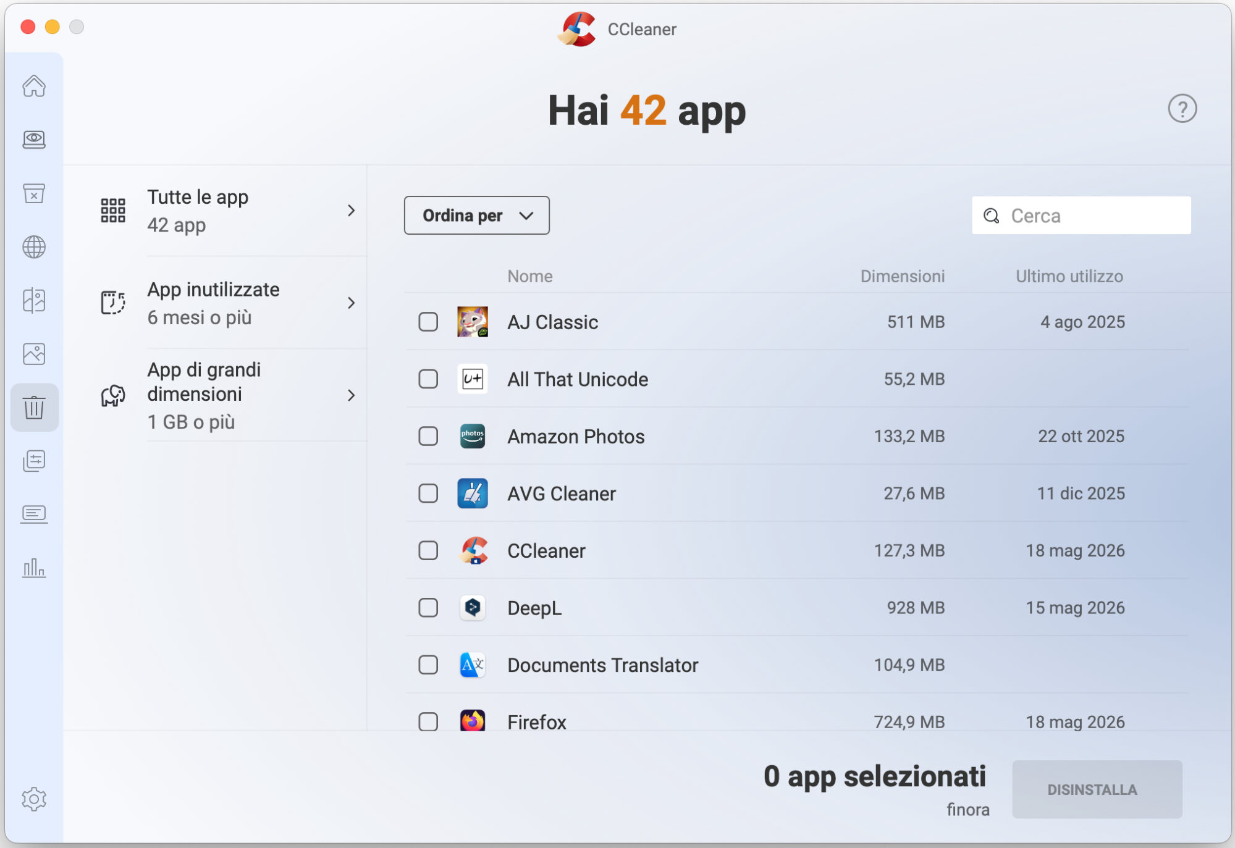Click the 0 app selezionati label
This screenshot has width=1235, height=848.
[x=875, y=776]
